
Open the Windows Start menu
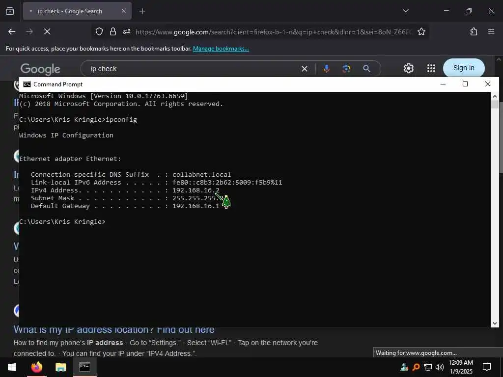(x=12, y=367)
